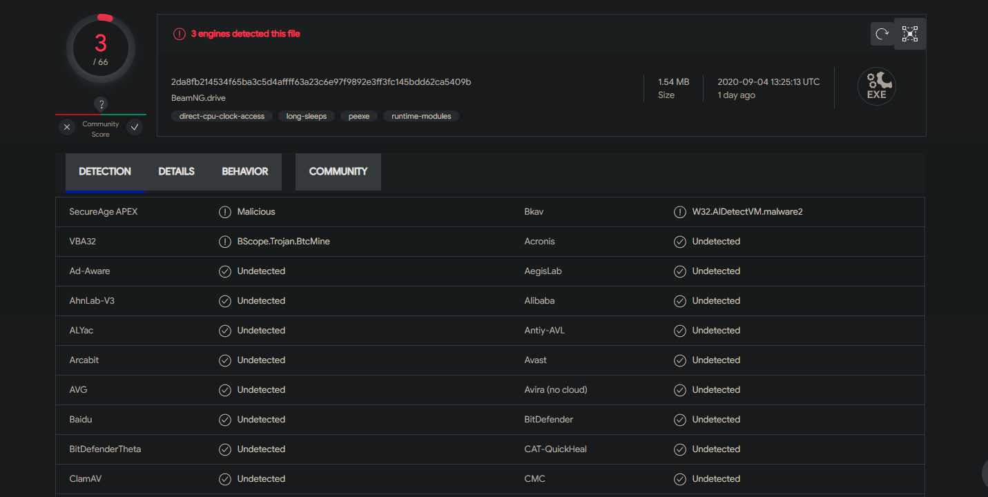Click the checkmark icon in BitDefenderTheta row
The width and height of the screenshot is (988, 497).
coord(225,449)
